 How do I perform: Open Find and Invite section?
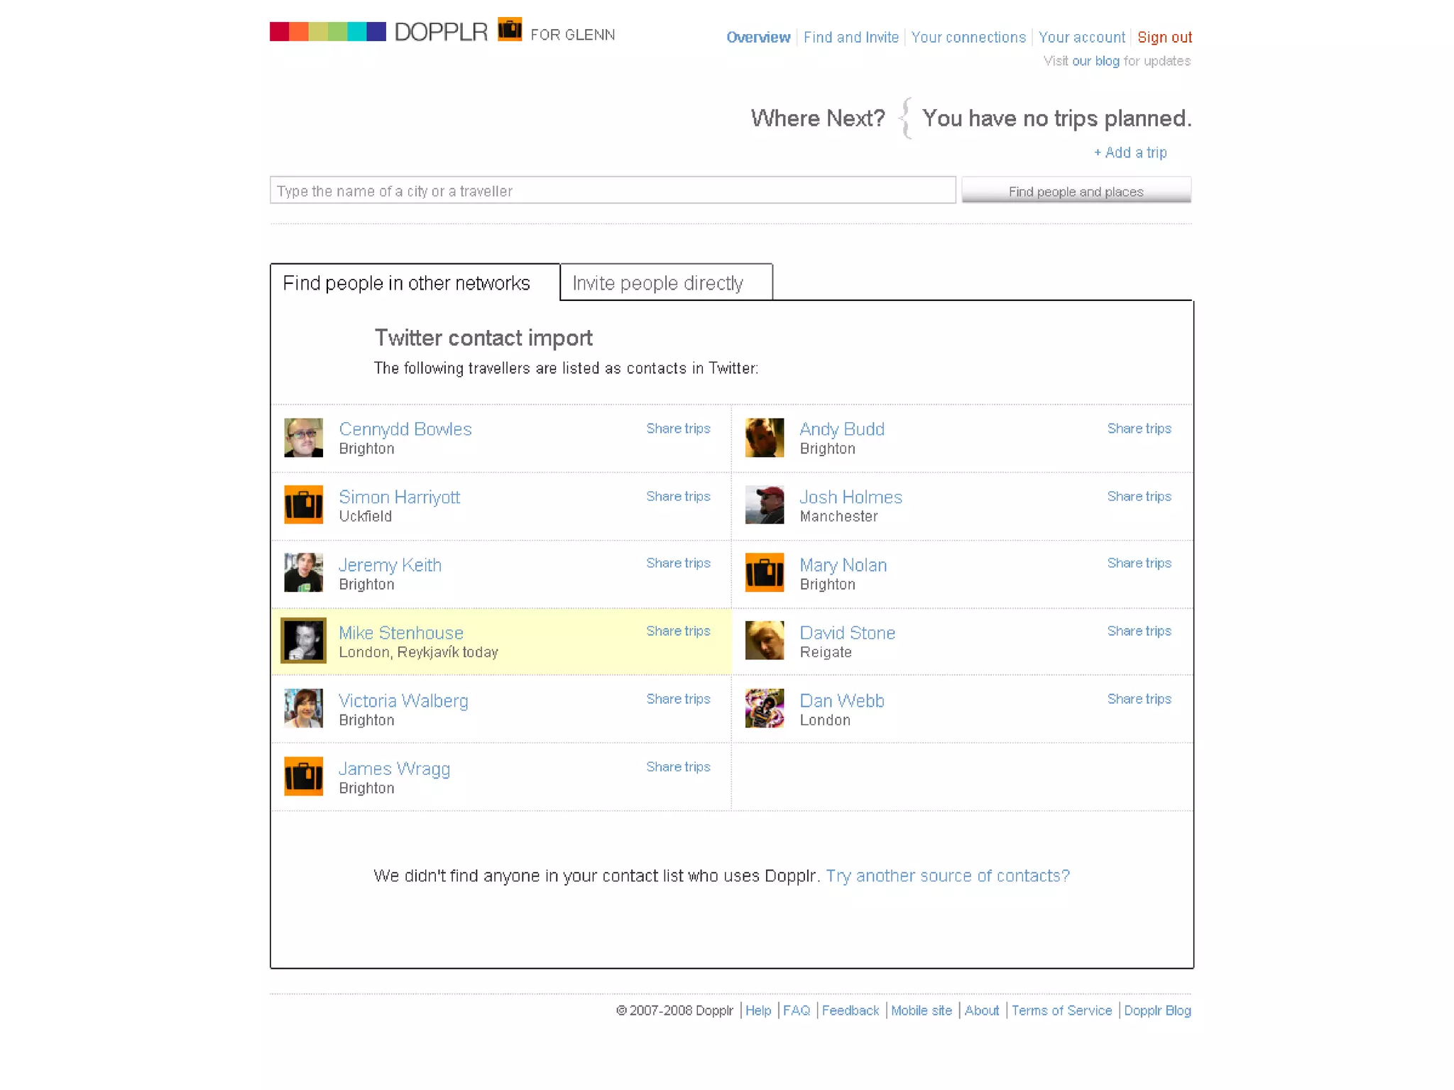851,38
